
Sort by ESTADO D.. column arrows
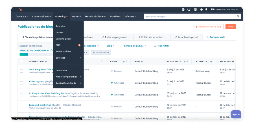[x=126, y=61]
